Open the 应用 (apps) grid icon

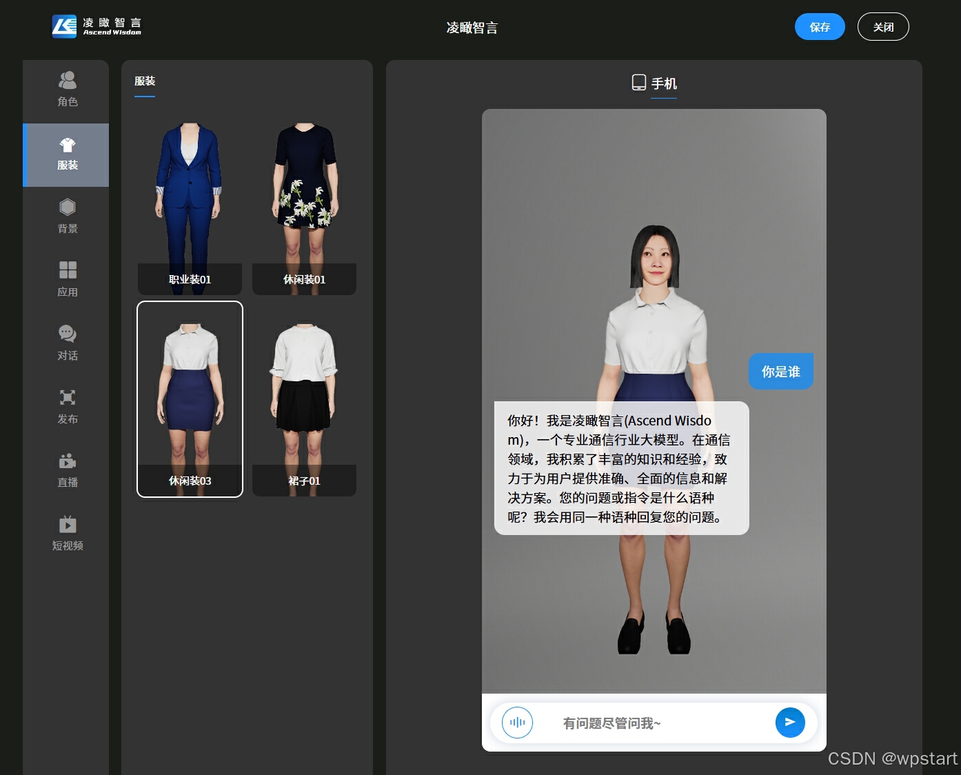tap(68, 270)
